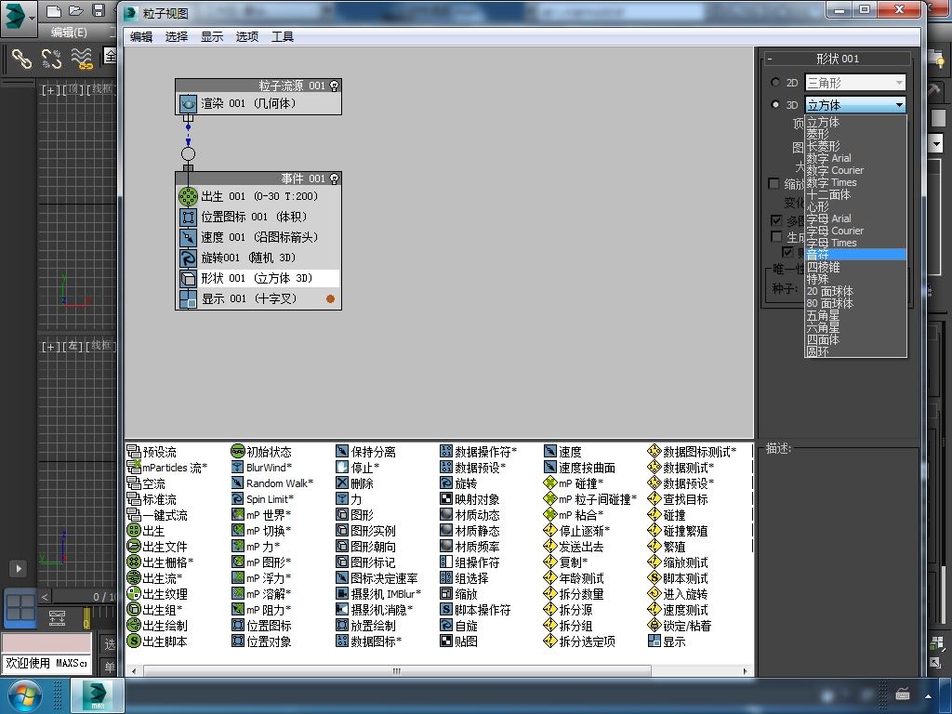This screenshot has height=714, width=952.
Task: Select the 删除 (Delete) operator icon
Action: [342, 483]
